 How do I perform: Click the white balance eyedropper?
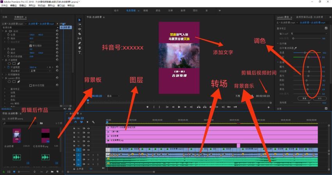point(296,47)
